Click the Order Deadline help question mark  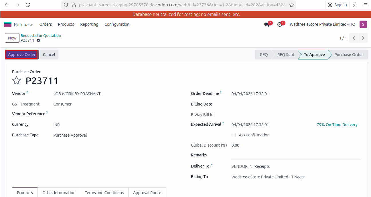221,92
